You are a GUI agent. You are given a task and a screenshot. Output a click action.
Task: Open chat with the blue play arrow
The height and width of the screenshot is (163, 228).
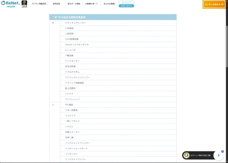(x=219, y=155)
